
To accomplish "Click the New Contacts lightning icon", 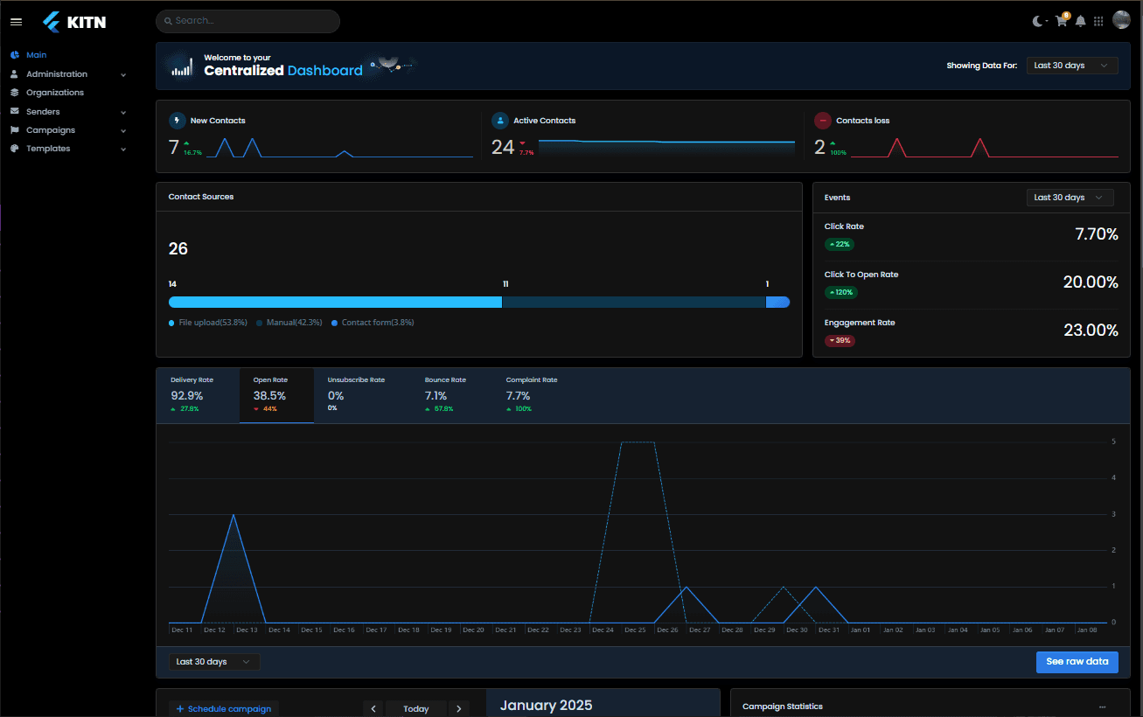I will click(178, 121).
